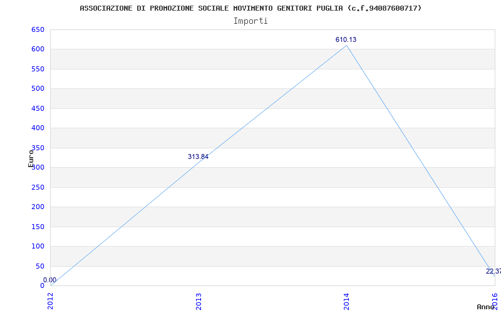This screenshot has height=313, width=501.
Task: Click the 2016 x-axis year label
Action: [x=494, y=300]
